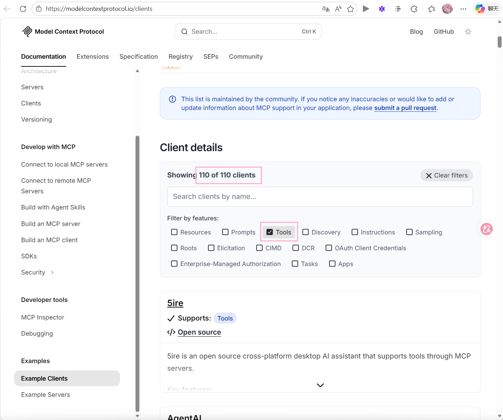Open the browser extensions puzzle icon
Image resolution: width=503 pixels, height=420 pixels.
[414, 9]
